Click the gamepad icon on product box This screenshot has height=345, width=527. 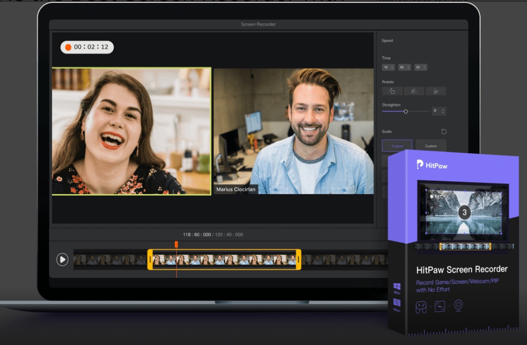[x=422, y=307]
